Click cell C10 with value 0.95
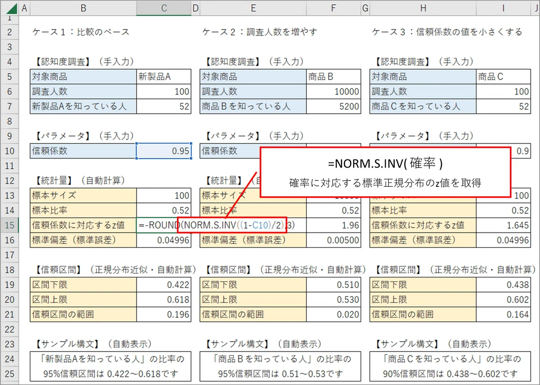Screen dimensions: 540x385 [x=164, y=151]
